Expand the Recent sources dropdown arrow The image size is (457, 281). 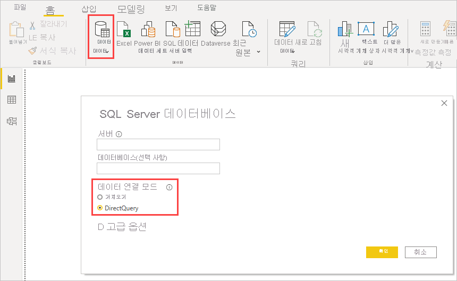(x=258, y=52)
